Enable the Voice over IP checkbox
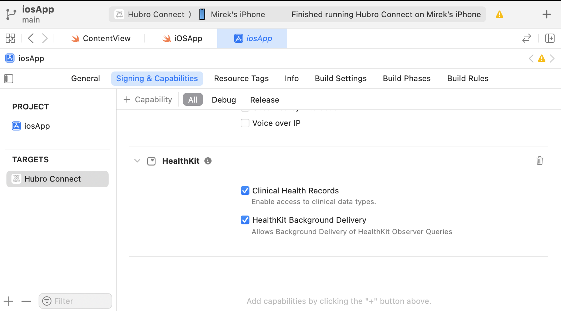 coord(245,123)
